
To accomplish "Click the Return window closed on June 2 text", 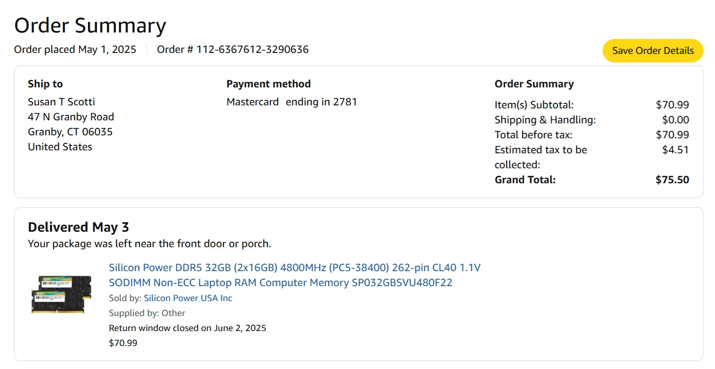I will (187, 328).
